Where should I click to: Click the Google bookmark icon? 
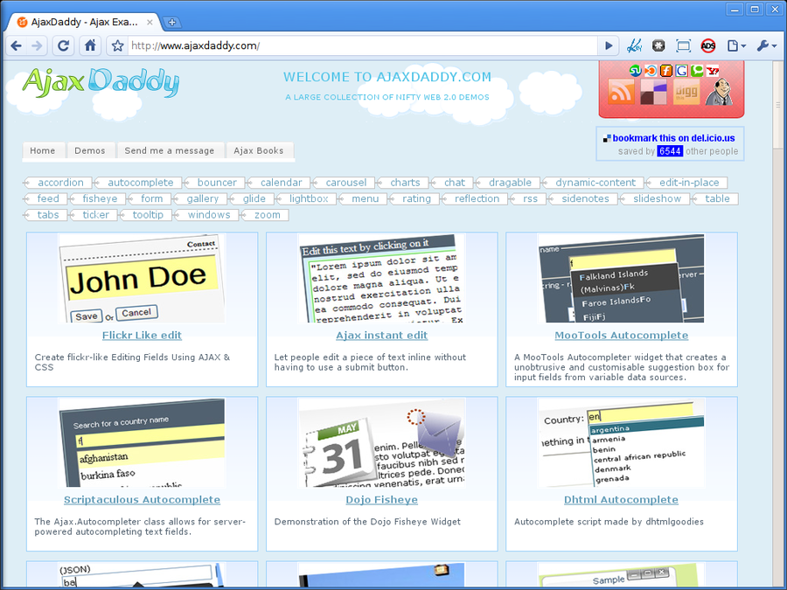681,71
